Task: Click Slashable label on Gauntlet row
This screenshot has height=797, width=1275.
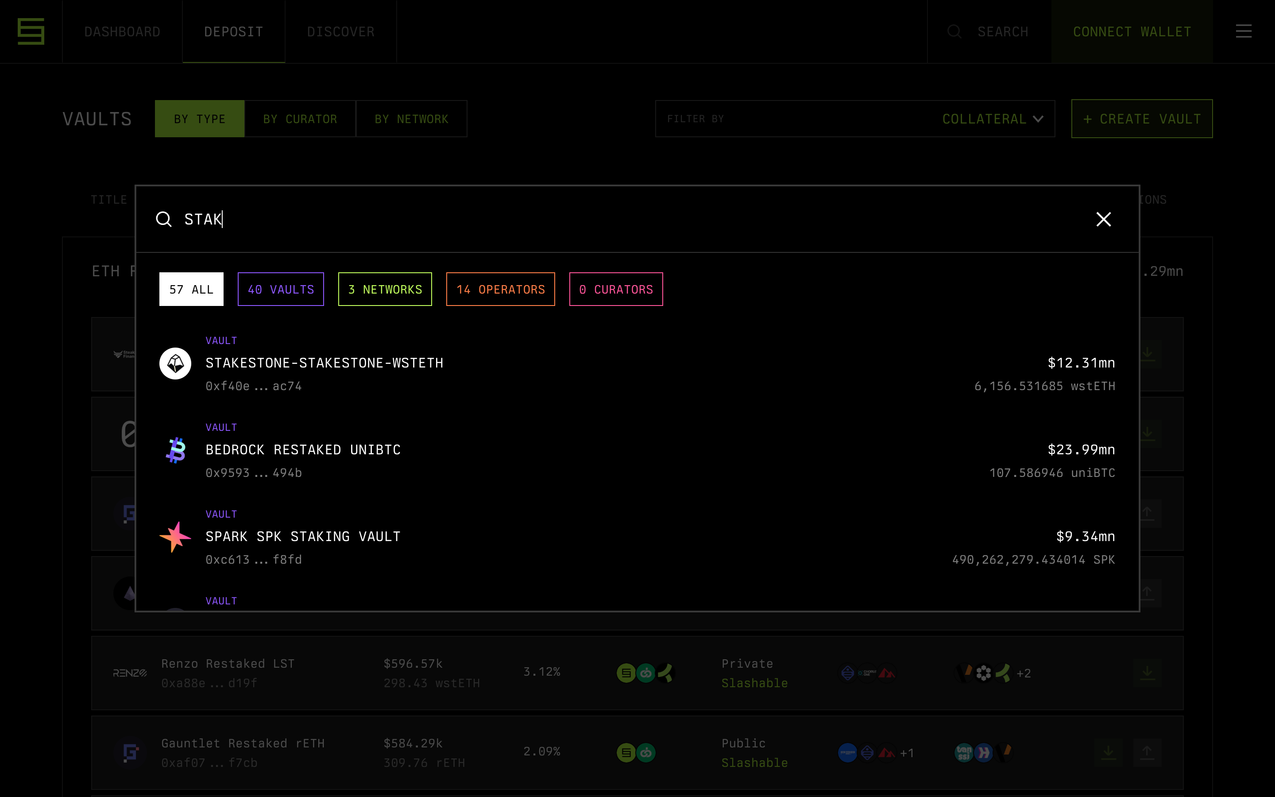Action: pos(754,763)
